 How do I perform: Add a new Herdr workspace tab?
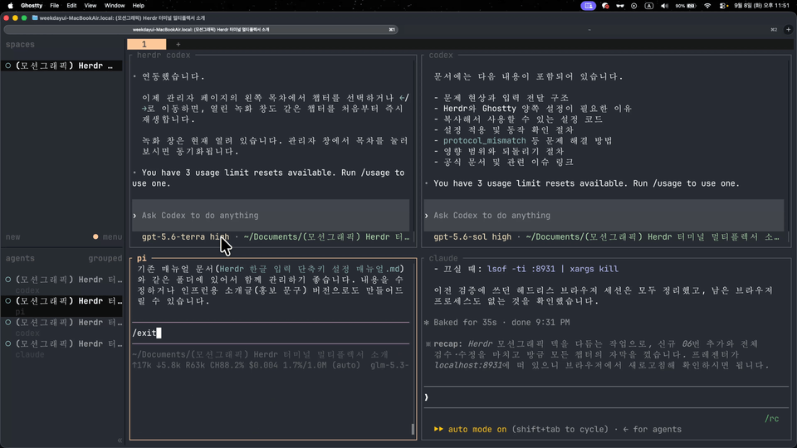pos(178,45)
